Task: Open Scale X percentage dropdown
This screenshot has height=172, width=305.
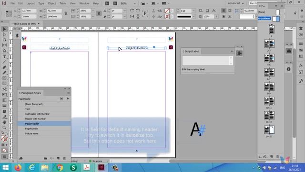Action: coord(93,11)
